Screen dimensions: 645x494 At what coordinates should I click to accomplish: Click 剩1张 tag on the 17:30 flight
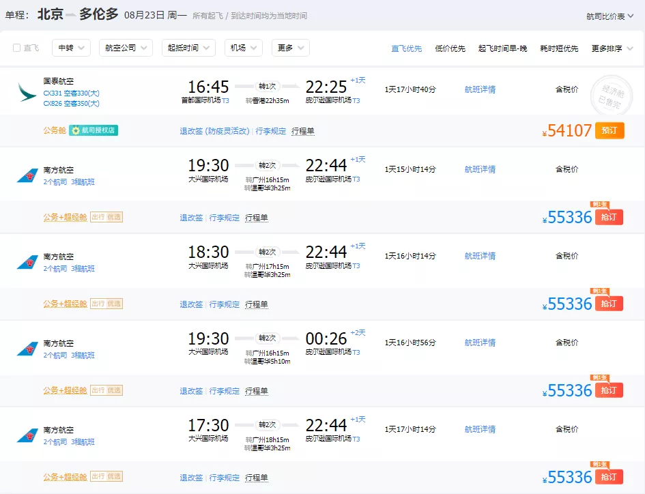coord(599,465)
